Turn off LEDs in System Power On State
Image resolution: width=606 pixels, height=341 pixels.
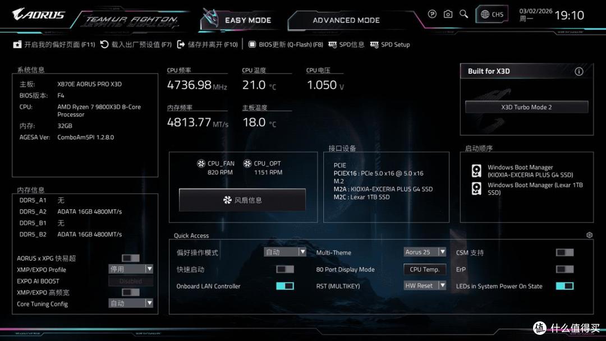(x=564, y=286)
